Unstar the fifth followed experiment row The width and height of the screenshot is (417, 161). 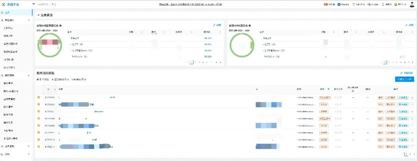coord(39,125)
